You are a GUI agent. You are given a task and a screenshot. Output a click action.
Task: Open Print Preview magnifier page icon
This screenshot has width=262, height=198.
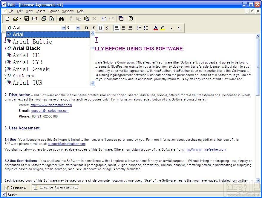click(x=52, y=19)
